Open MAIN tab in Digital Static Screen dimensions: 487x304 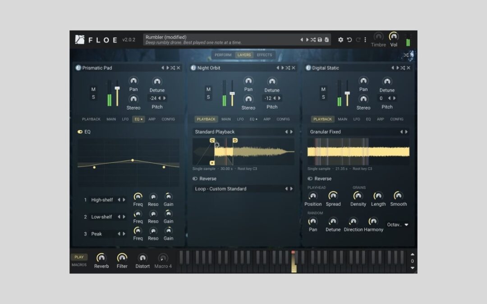343,119
